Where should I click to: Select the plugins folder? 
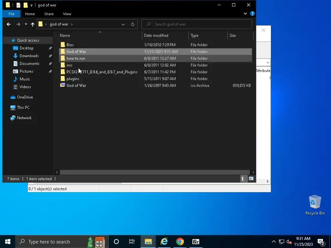155,79
